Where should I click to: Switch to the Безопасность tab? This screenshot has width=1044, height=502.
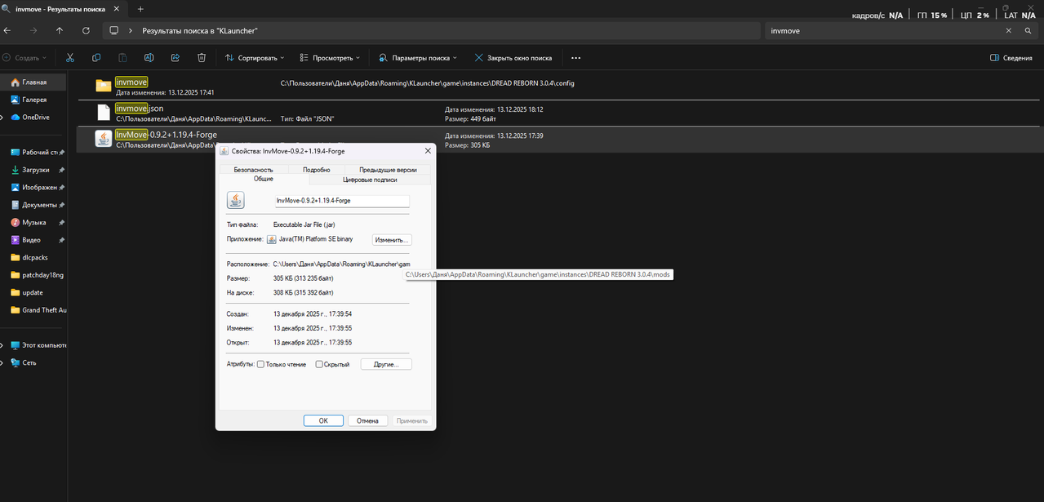[253, 170]
